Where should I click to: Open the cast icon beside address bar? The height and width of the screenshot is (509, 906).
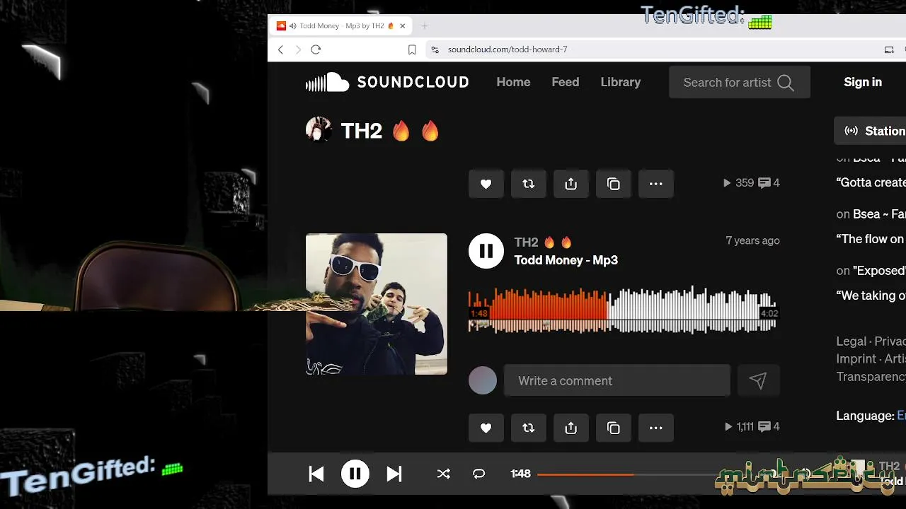pyautogui.click(x=889, y=49)
